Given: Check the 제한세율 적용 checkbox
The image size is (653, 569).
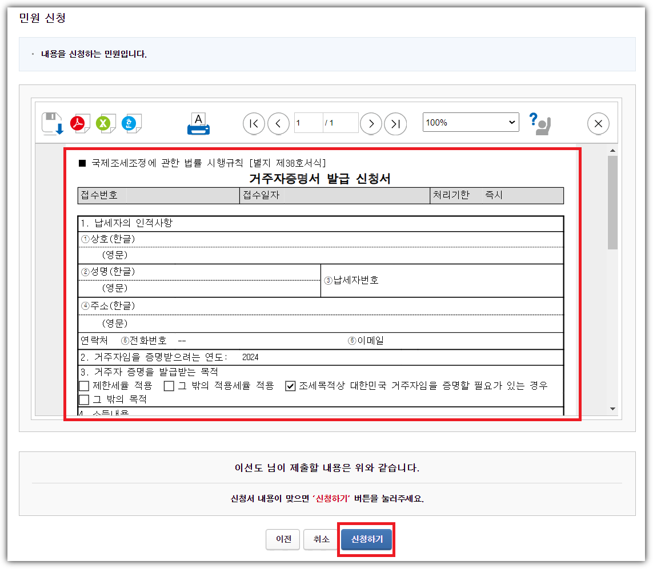Looking at the screenshot, I should click(x=83, y=386).
